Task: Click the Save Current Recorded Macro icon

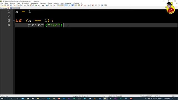Action: (106, 5)
